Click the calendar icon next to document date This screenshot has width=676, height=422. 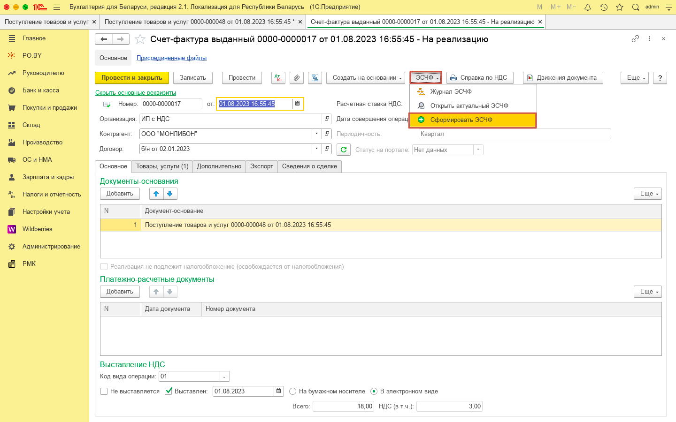tap(297, 104)
